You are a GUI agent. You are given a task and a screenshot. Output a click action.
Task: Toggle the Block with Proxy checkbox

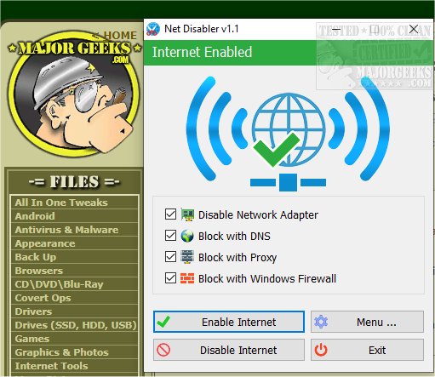pyautogui.click(x=170, y=257)
